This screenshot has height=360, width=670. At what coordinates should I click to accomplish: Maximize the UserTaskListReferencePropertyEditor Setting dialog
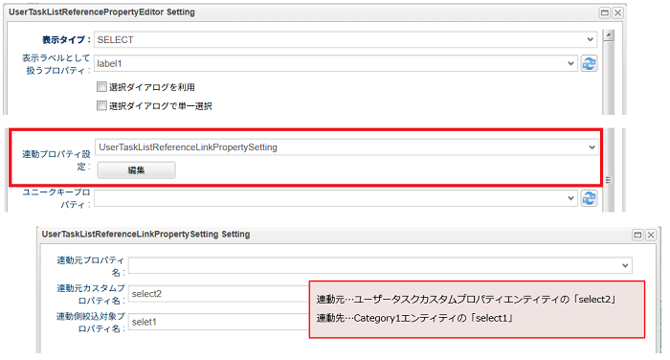pyautogui.click(x=604, y=12)
